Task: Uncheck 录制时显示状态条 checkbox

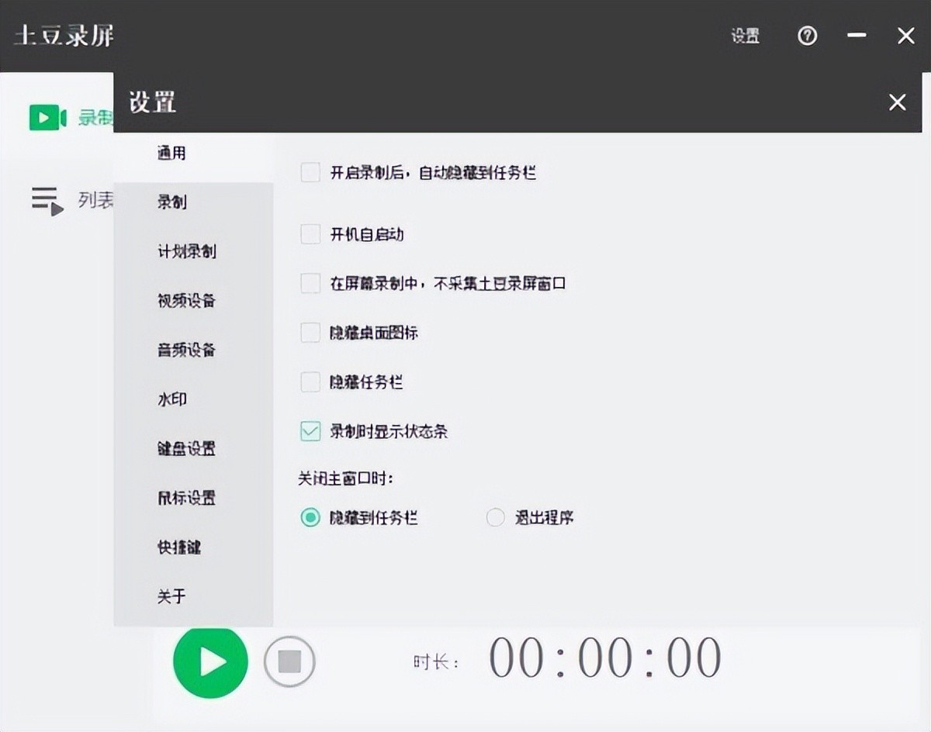Action: [x=310, y=431]
